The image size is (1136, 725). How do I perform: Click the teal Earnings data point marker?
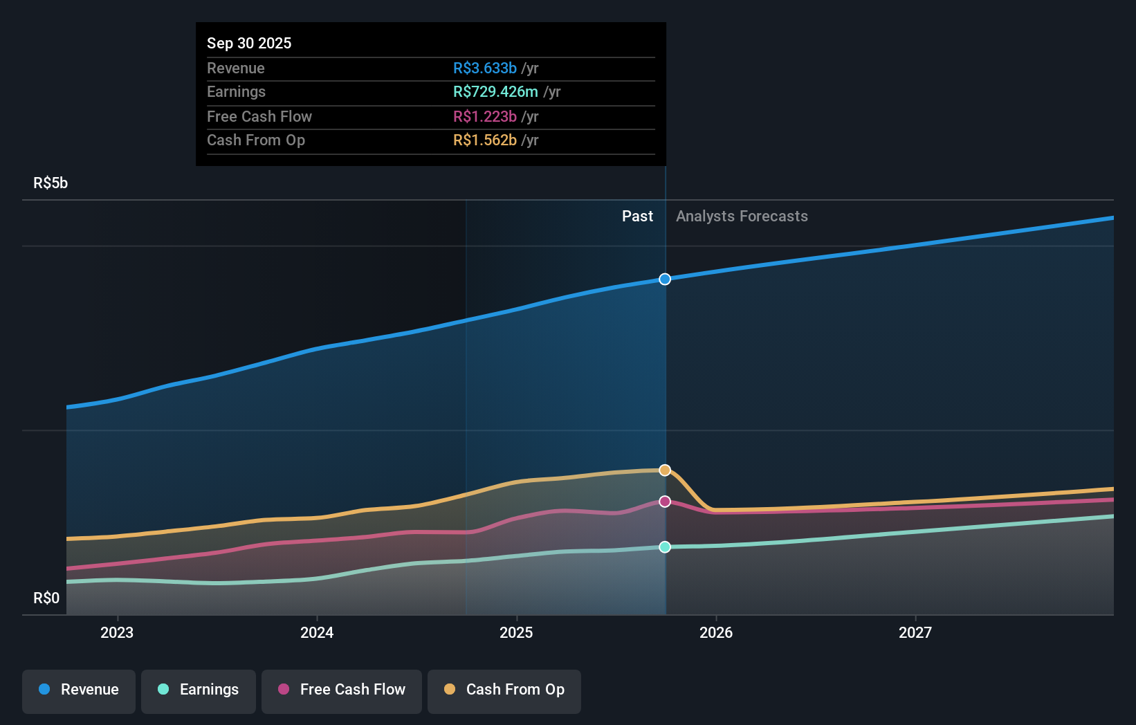coord(665,547)
